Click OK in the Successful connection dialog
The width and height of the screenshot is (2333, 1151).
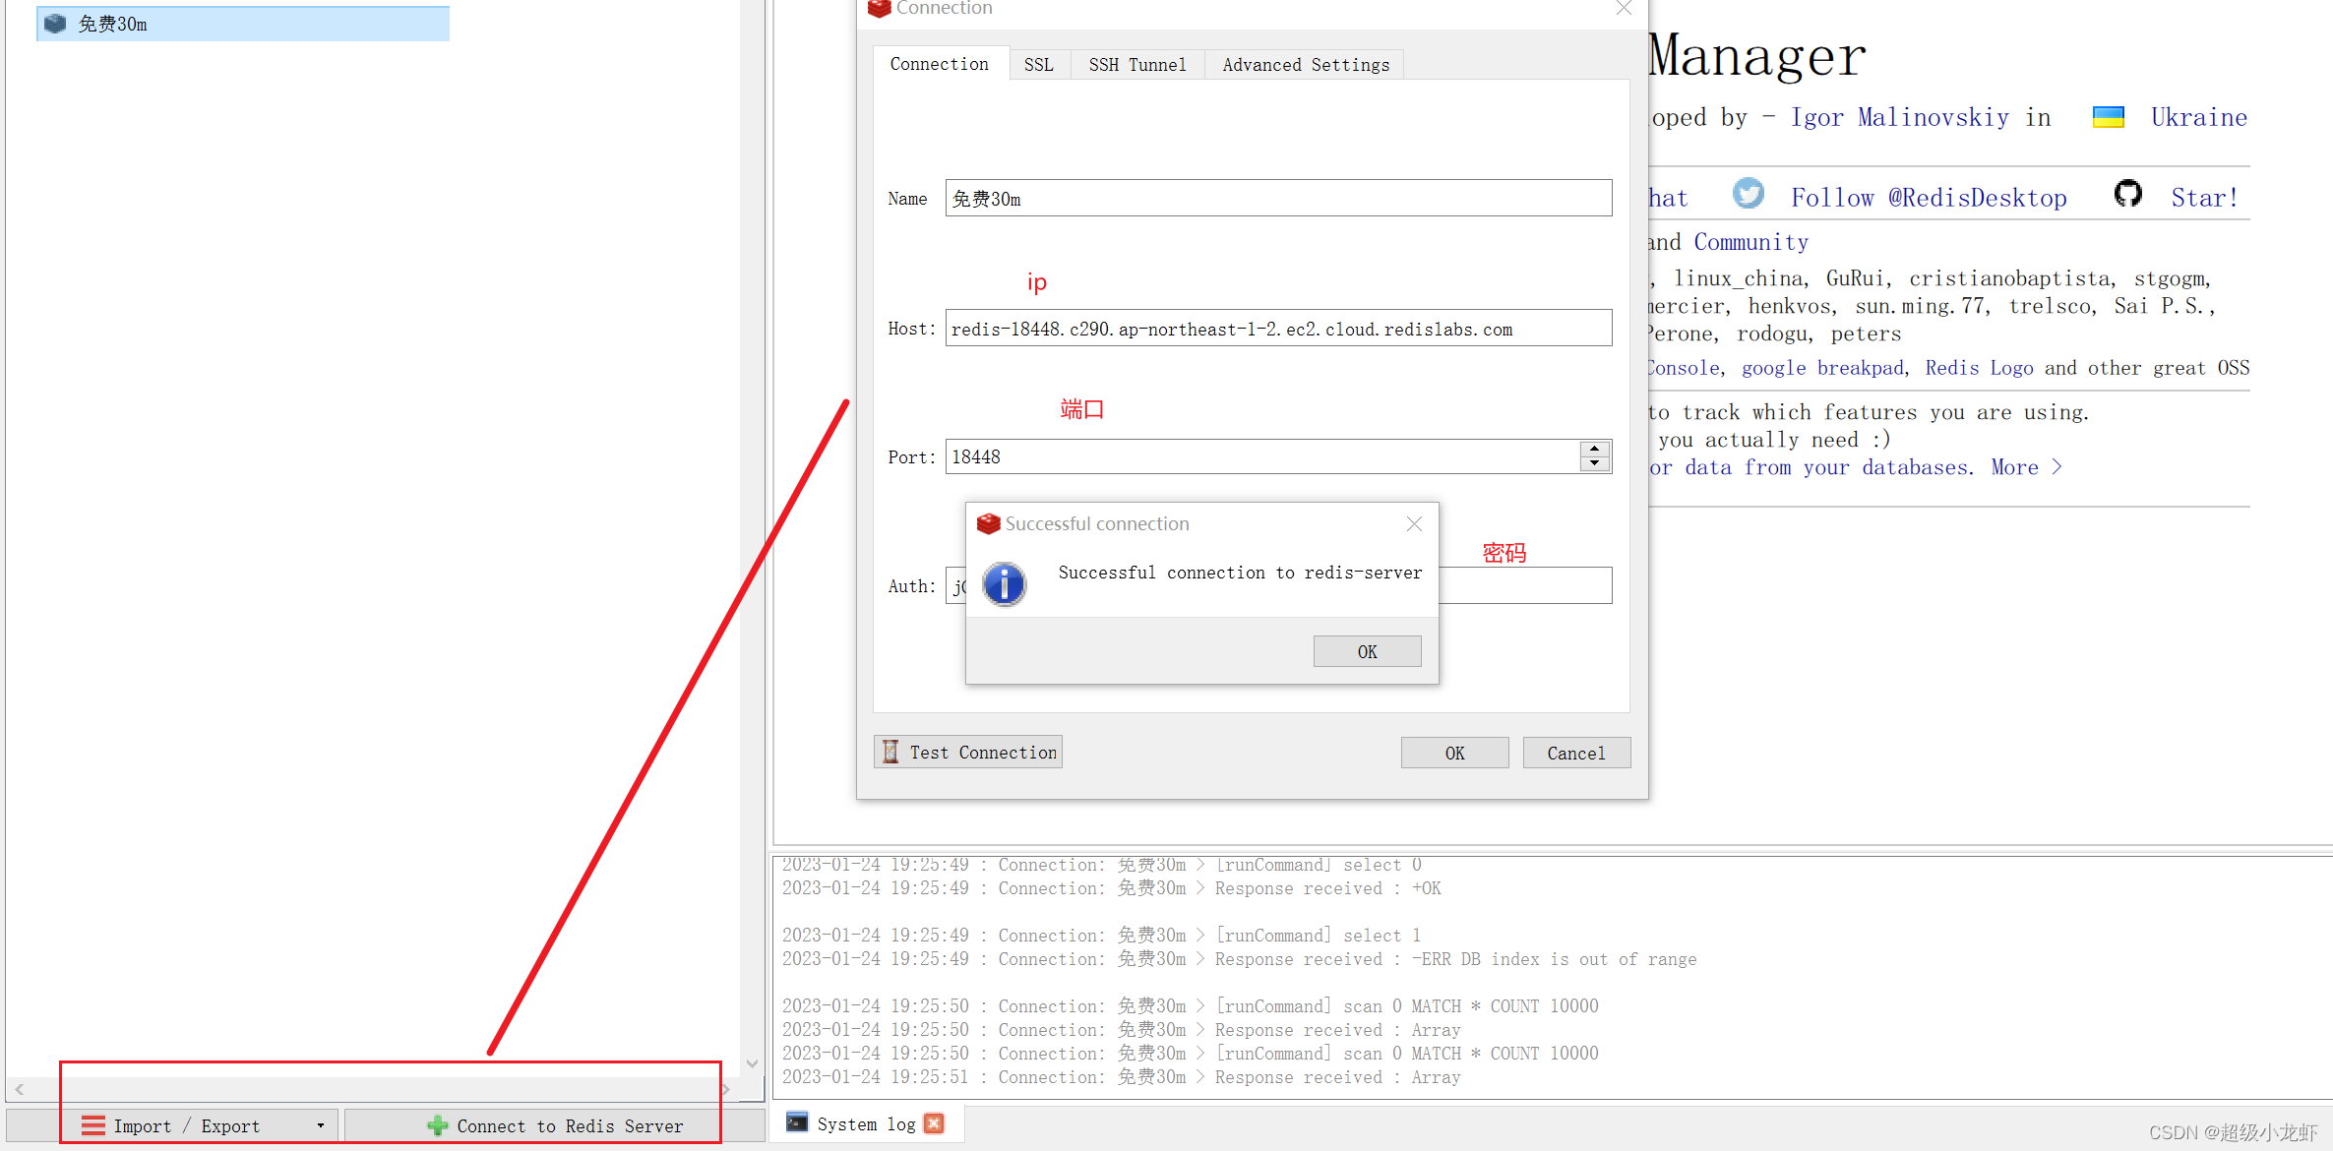tap(1367, 650)
